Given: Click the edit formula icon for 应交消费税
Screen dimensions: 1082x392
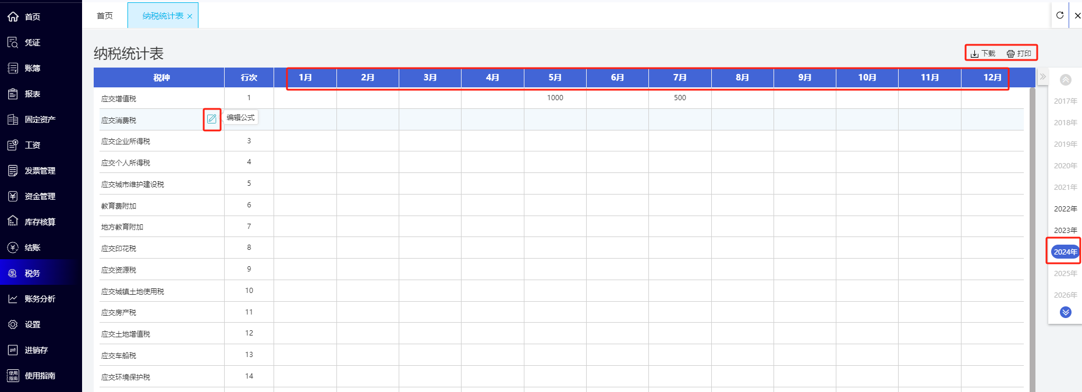Looking at the screenshot, I should click(x=212, y=119).
